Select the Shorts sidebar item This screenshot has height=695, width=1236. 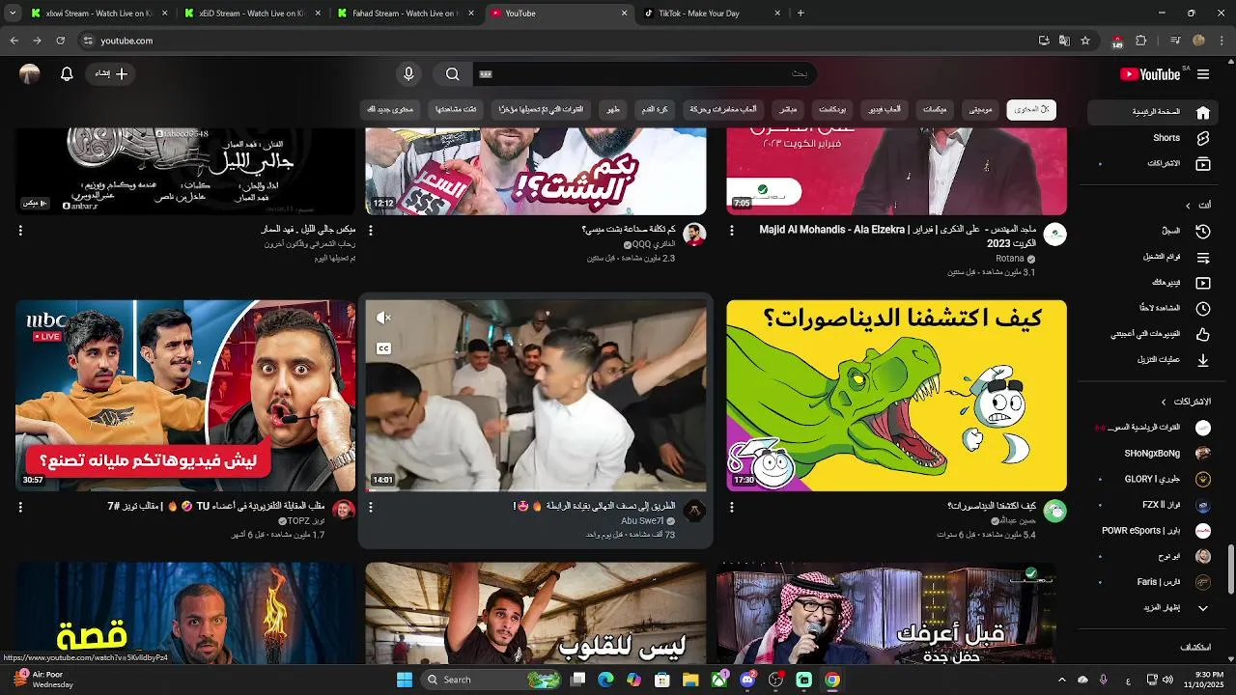coord(1152,138)
